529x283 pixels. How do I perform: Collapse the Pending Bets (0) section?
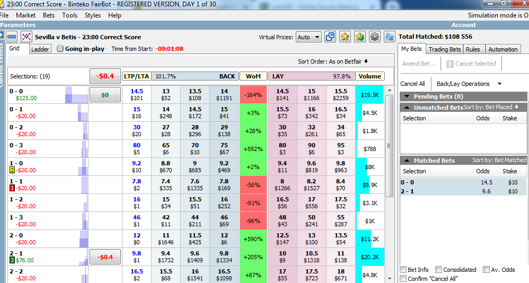tap(407, 96)
